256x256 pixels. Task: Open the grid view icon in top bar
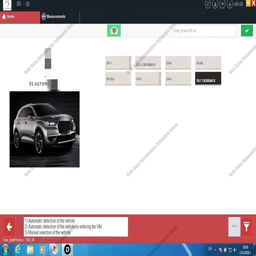tap(19, 4)
